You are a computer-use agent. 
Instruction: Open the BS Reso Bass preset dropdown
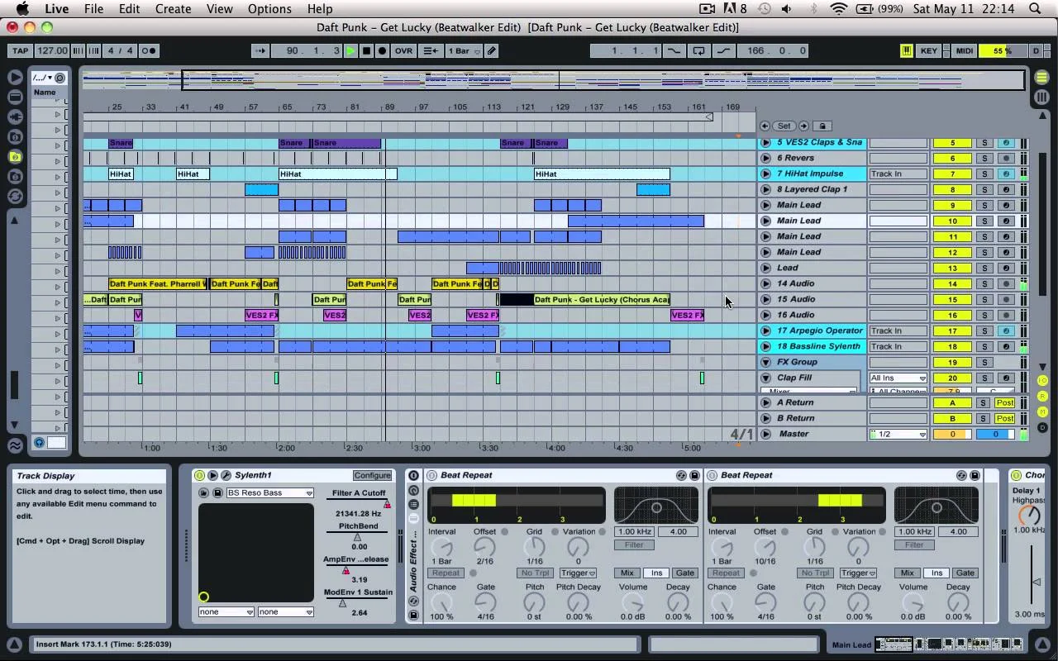coord(269,492)
